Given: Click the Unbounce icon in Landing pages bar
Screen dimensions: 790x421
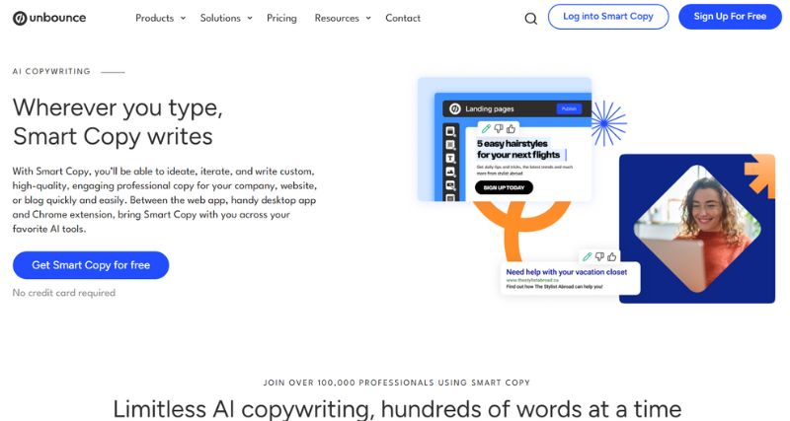Looking at the screenshot, I should click(x=455, y=108).
